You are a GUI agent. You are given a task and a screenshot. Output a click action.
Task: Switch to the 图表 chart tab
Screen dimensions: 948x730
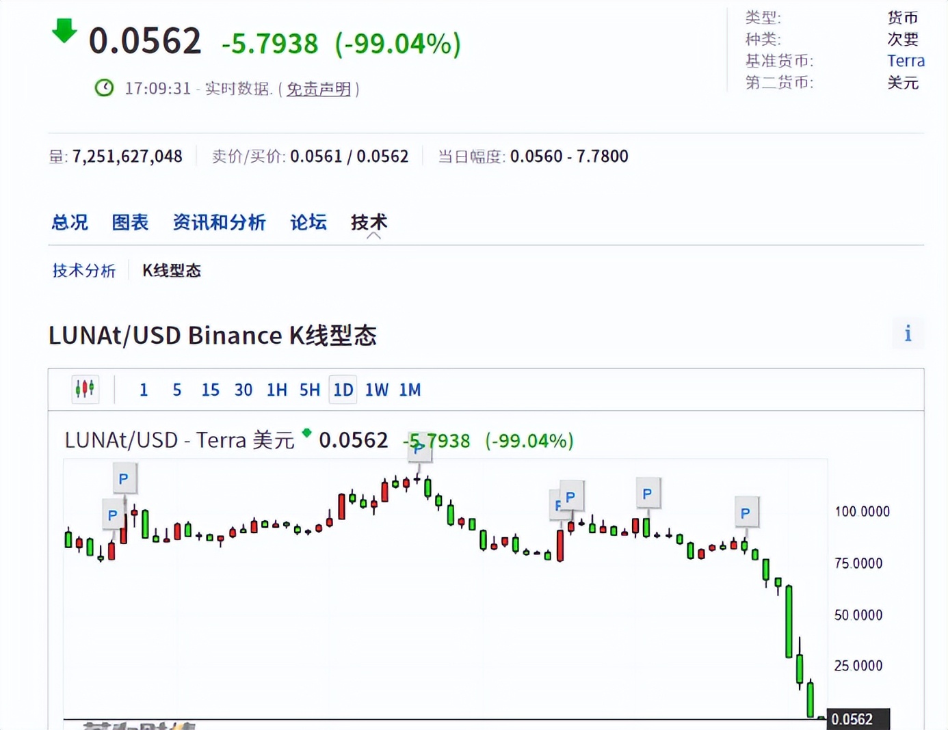130,222
